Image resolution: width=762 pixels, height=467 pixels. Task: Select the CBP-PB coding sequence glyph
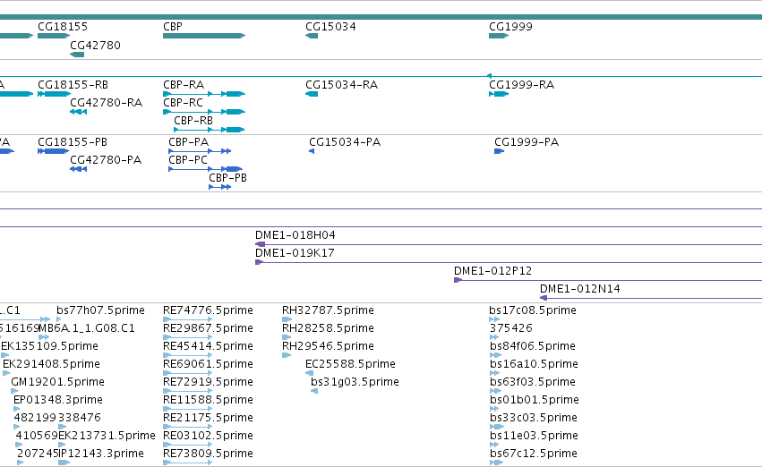[219, 187]
